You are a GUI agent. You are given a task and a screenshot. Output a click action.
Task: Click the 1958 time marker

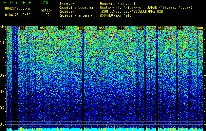tap(160, 28)
